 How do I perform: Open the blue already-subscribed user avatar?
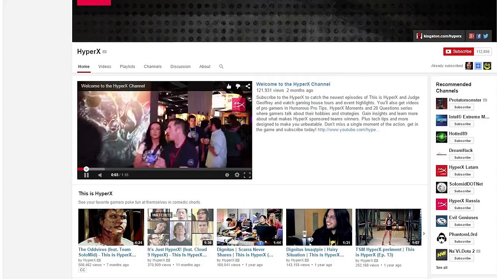point(478,66)
